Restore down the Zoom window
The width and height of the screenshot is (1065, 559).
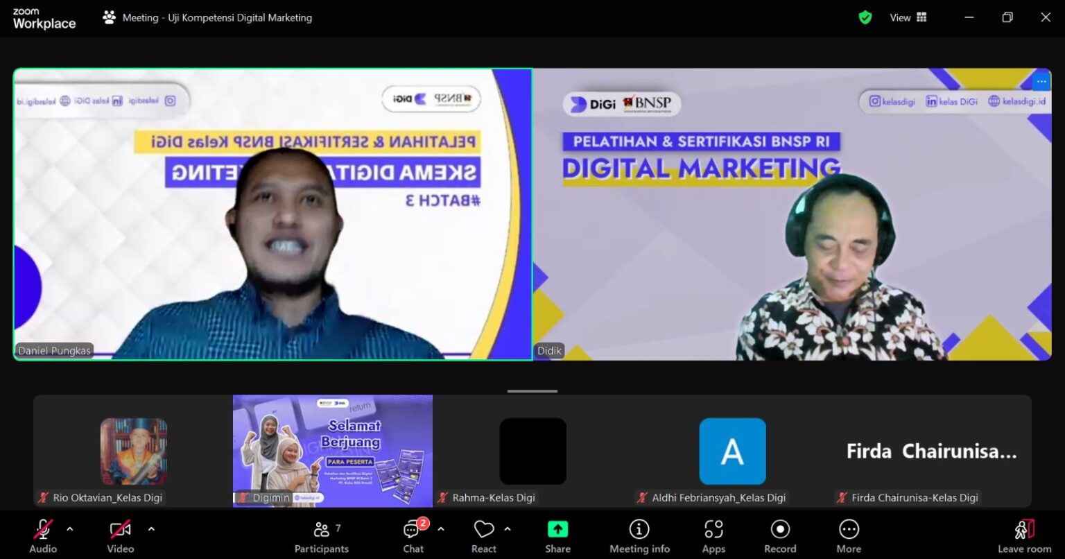[x=1007, y=17]
